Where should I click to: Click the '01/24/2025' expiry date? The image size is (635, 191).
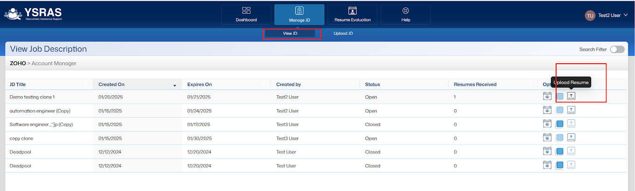click(x=199, y=111)
